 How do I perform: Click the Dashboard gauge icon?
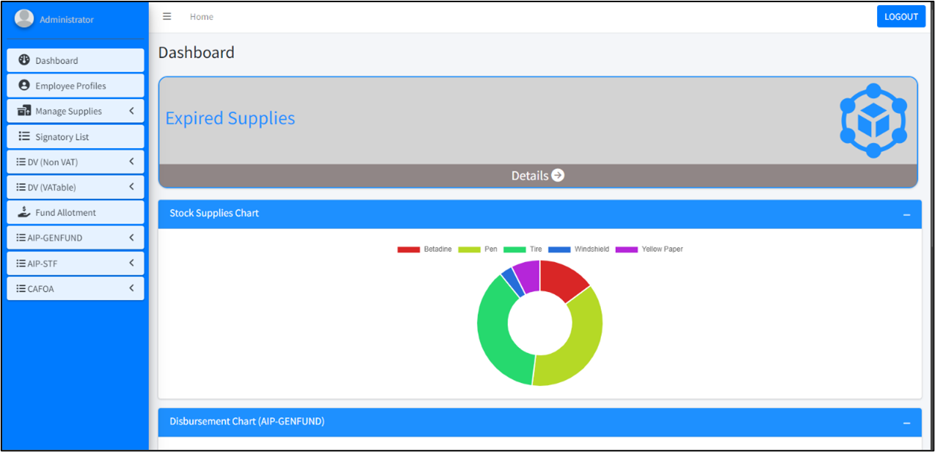[x=24, y=60]
